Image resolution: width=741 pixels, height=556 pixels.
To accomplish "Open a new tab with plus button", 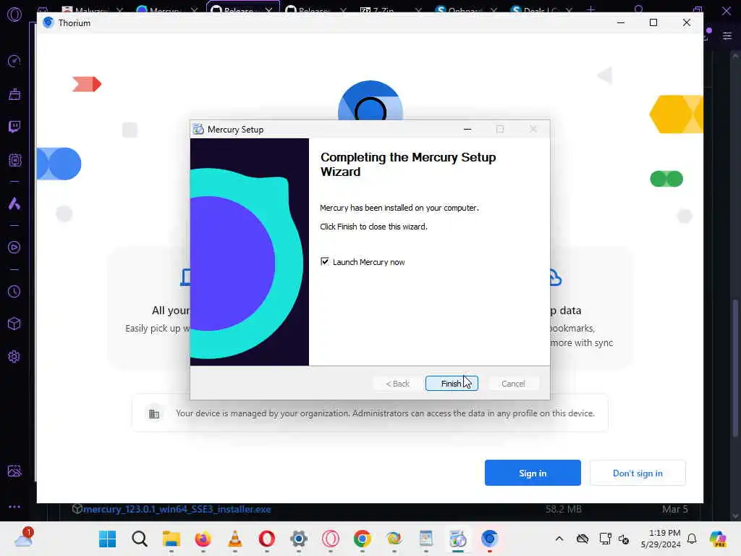I will pos(590,9).
